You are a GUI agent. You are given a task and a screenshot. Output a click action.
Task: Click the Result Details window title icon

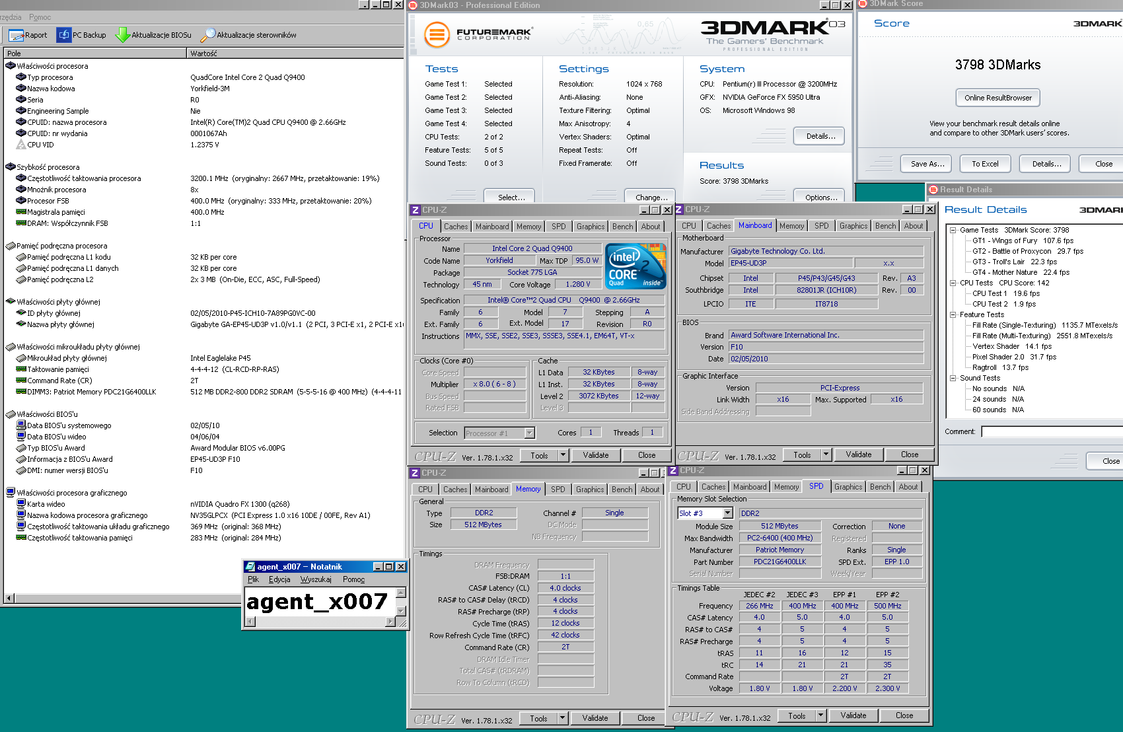tap(933, 190)
